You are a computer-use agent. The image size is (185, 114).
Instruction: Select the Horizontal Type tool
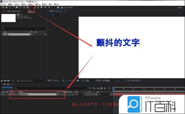coord(31,7)
